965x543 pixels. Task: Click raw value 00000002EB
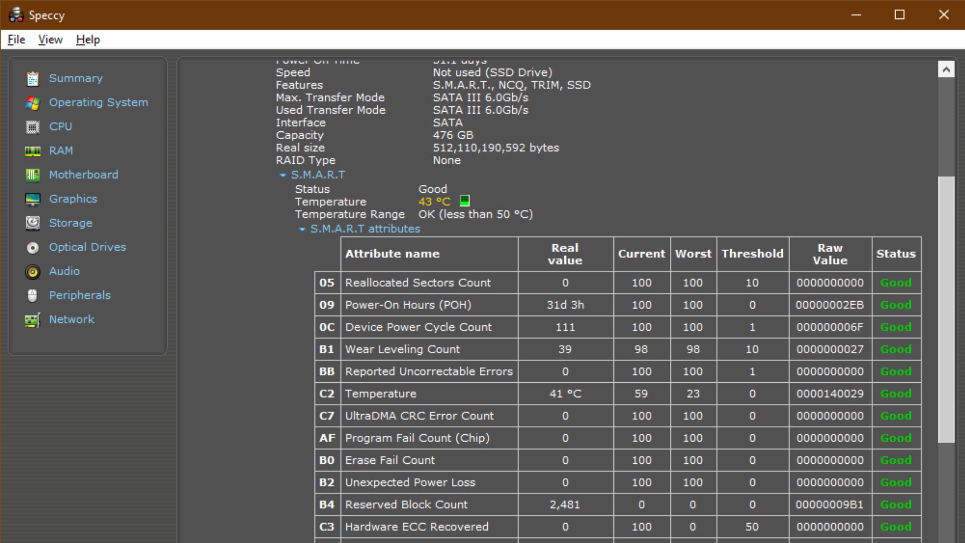pos(830,305)
